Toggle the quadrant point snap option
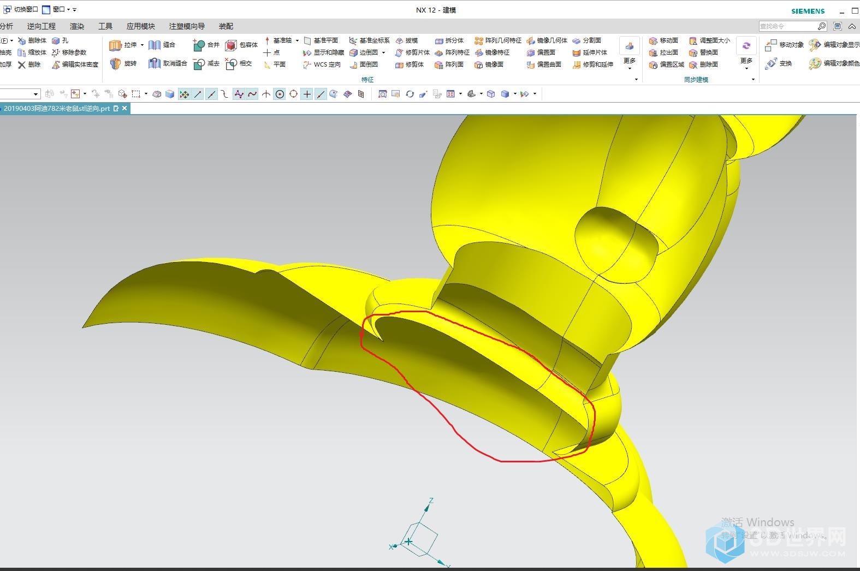860x571 pixels. coord(293,94)
